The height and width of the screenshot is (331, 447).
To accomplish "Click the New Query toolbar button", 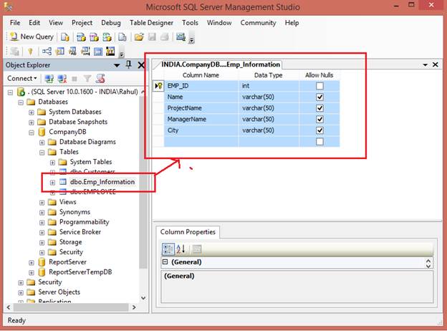I will pyautogui.click(x=32, y=37).
